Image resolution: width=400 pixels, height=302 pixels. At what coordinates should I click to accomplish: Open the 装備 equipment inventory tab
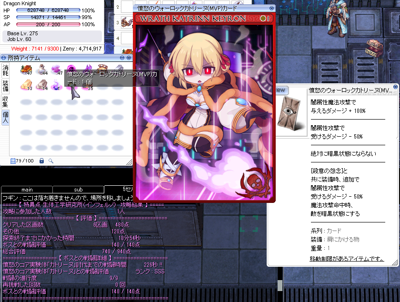5,86
